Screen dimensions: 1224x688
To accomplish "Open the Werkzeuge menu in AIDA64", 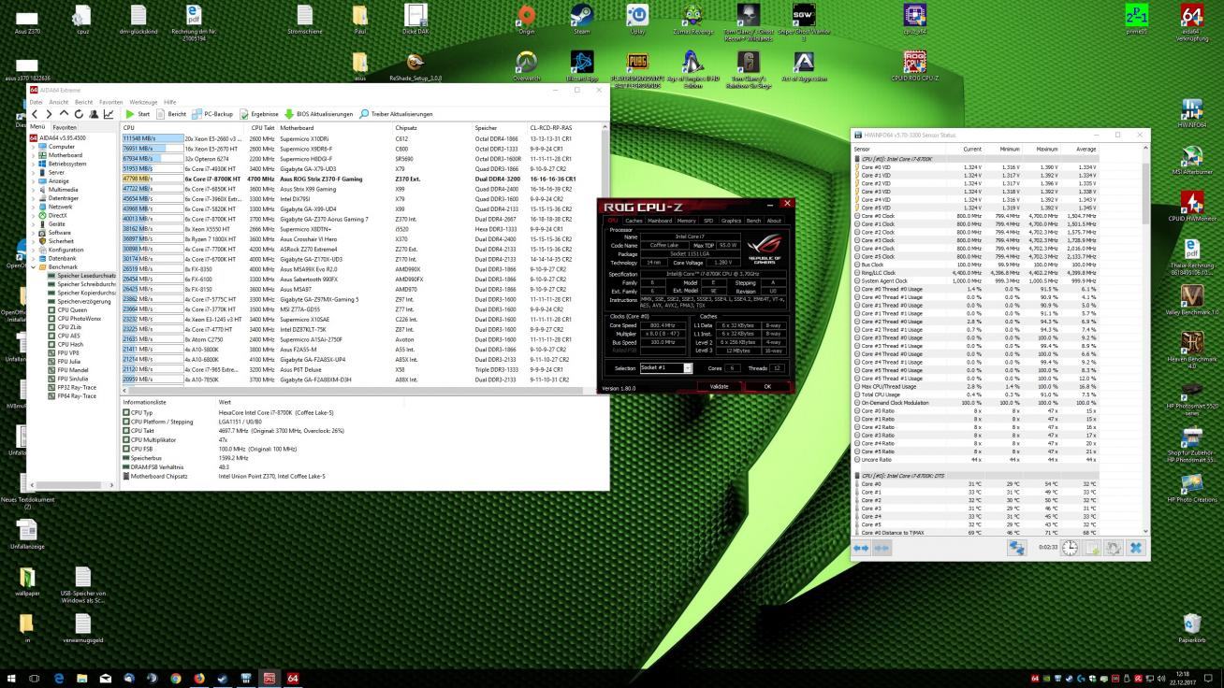I will [x=142, y=102].
